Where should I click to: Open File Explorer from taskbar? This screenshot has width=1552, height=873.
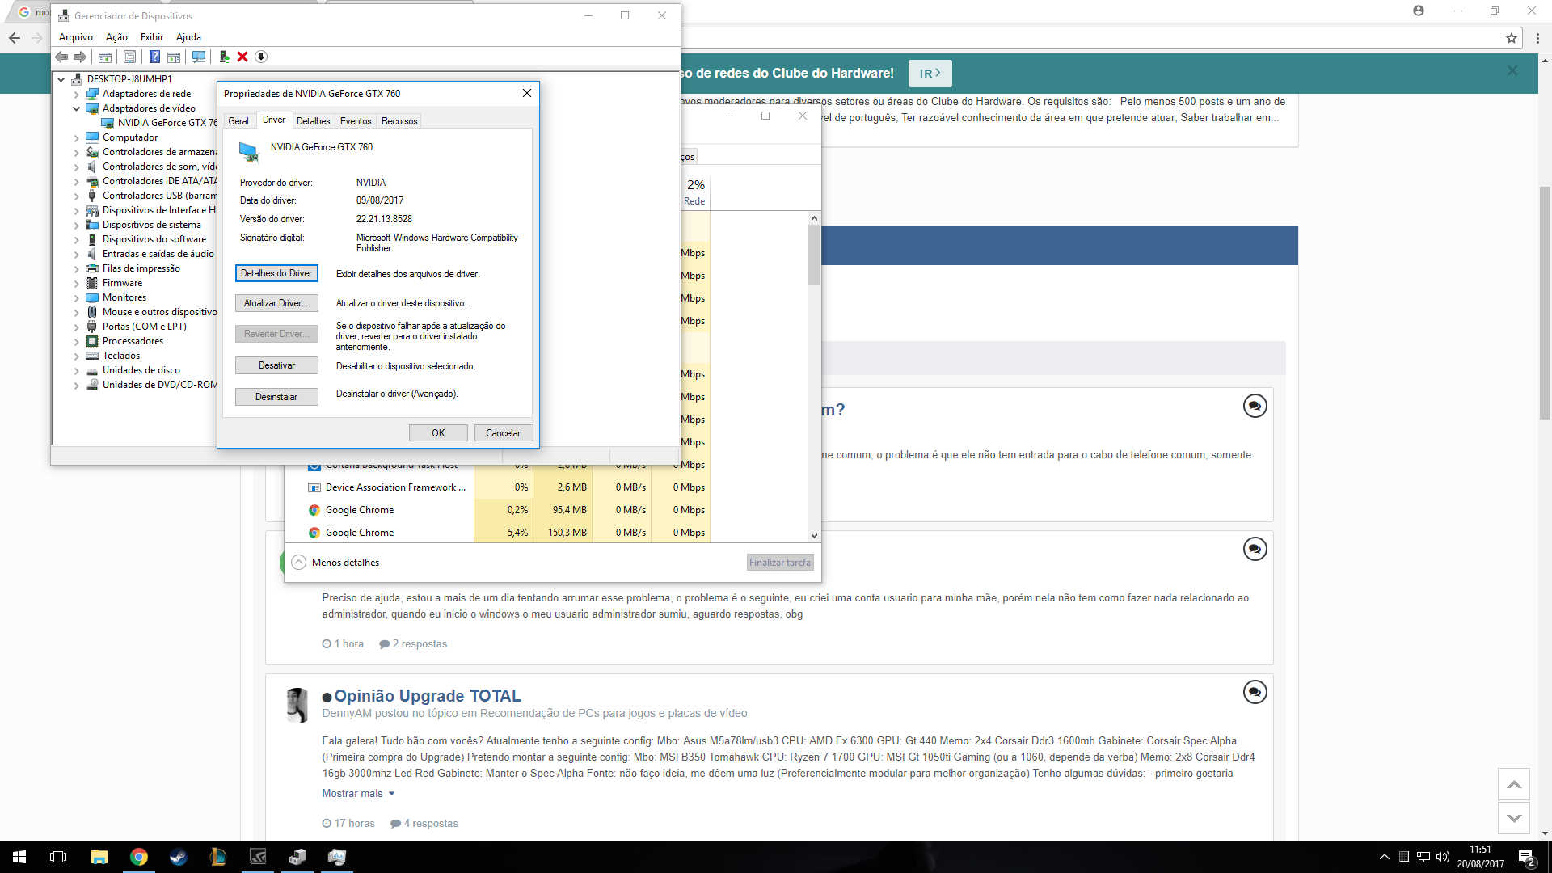99,857
